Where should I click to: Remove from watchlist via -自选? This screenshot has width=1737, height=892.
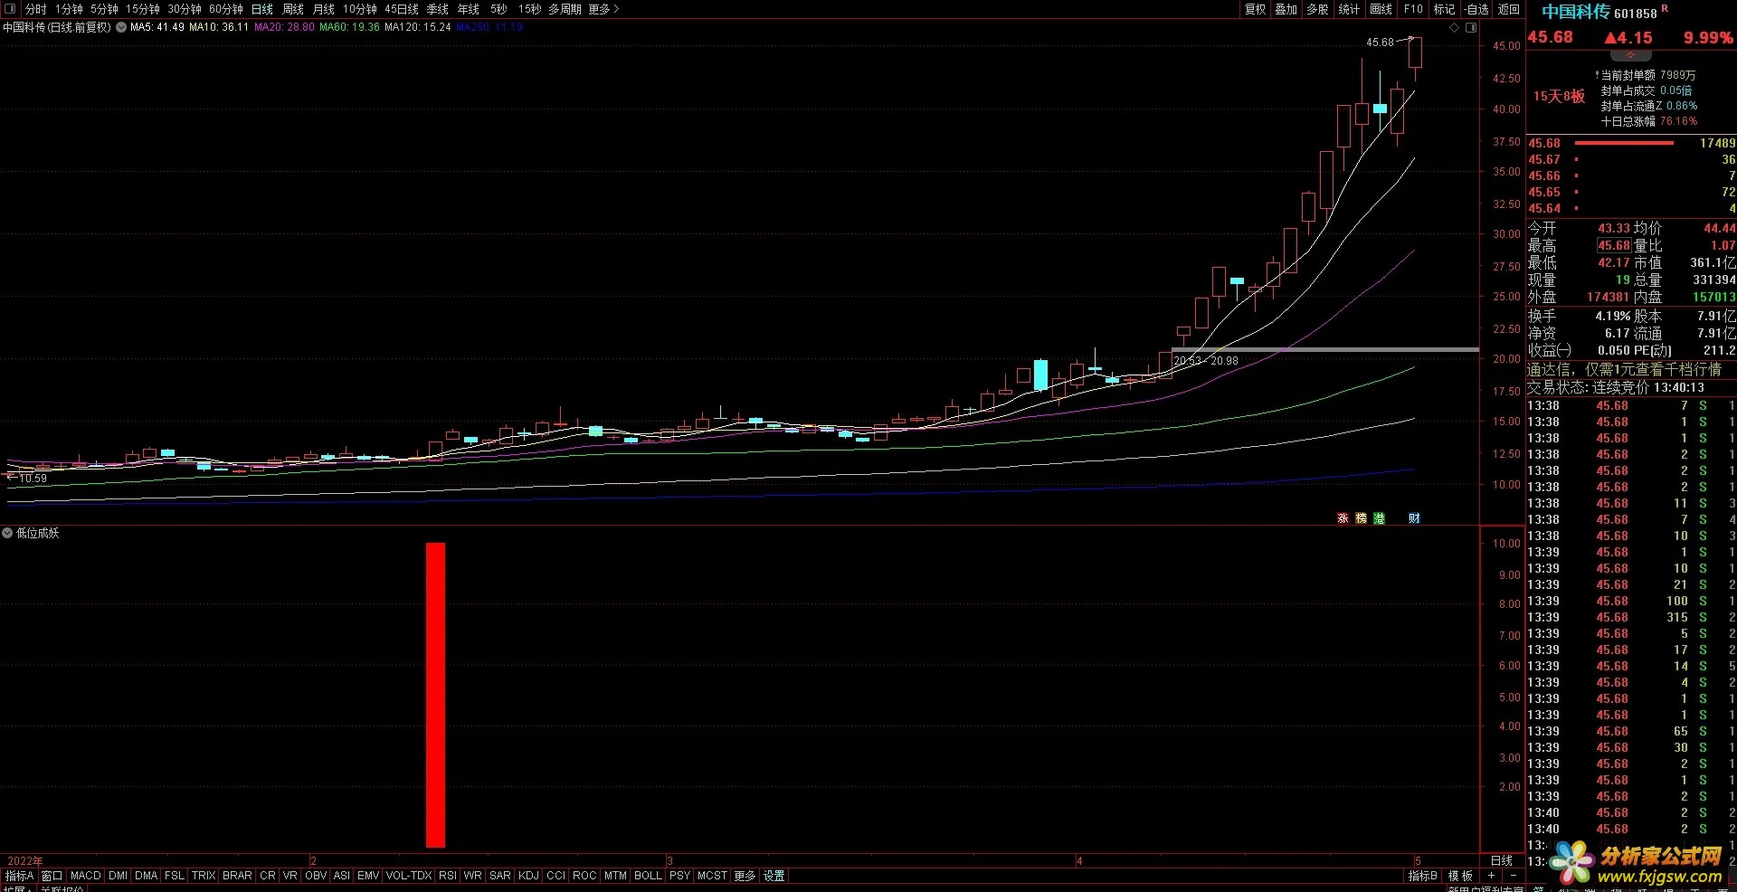pos(1476,9)
